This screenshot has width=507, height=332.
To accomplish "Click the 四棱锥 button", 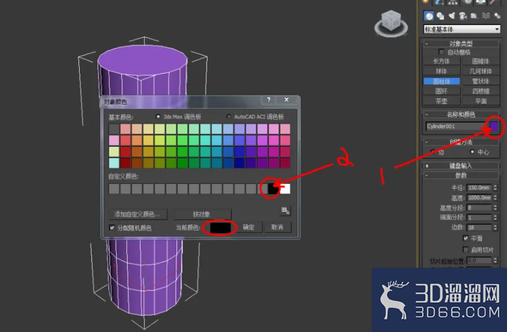I will pyautogui.click(x=481, y=91).
